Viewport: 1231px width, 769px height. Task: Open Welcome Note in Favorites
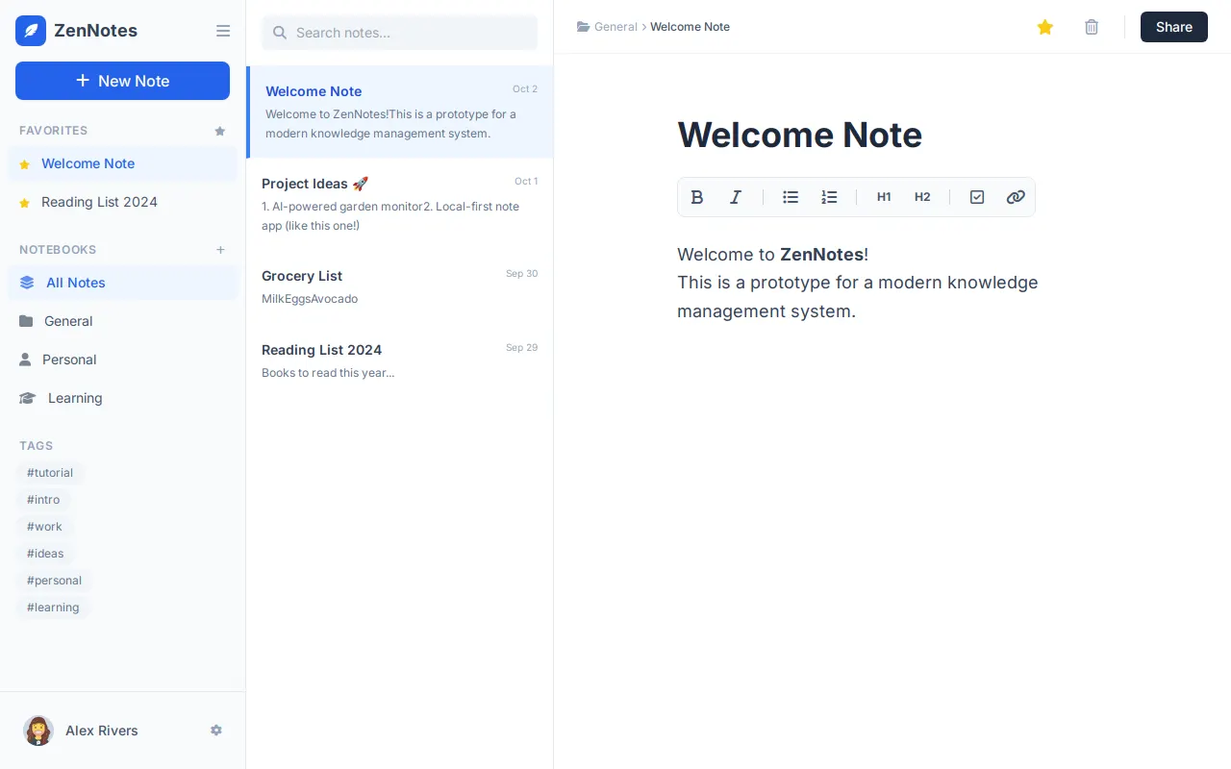pos(122,163)
